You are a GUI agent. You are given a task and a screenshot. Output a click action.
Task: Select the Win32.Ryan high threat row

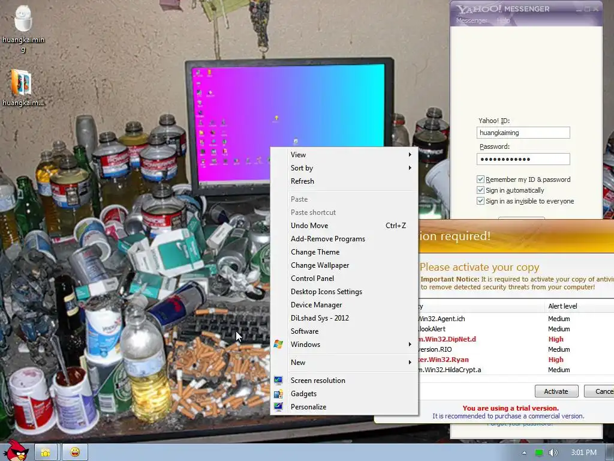516,360
